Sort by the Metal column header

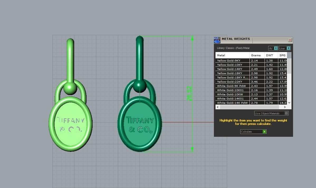coord(232,55)
